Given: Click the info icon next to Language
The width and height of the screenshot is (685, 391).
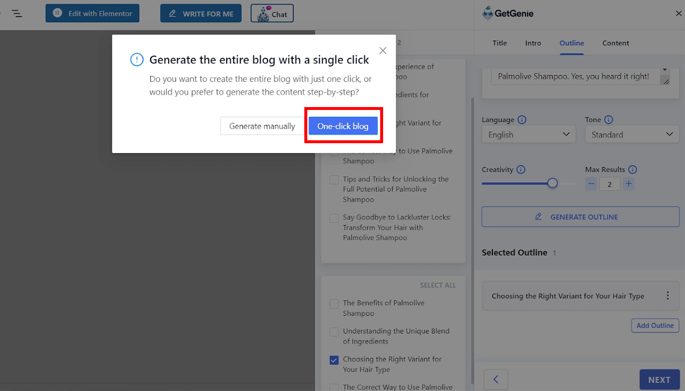Looking at the screenshot, I should (x=522, y=120).
